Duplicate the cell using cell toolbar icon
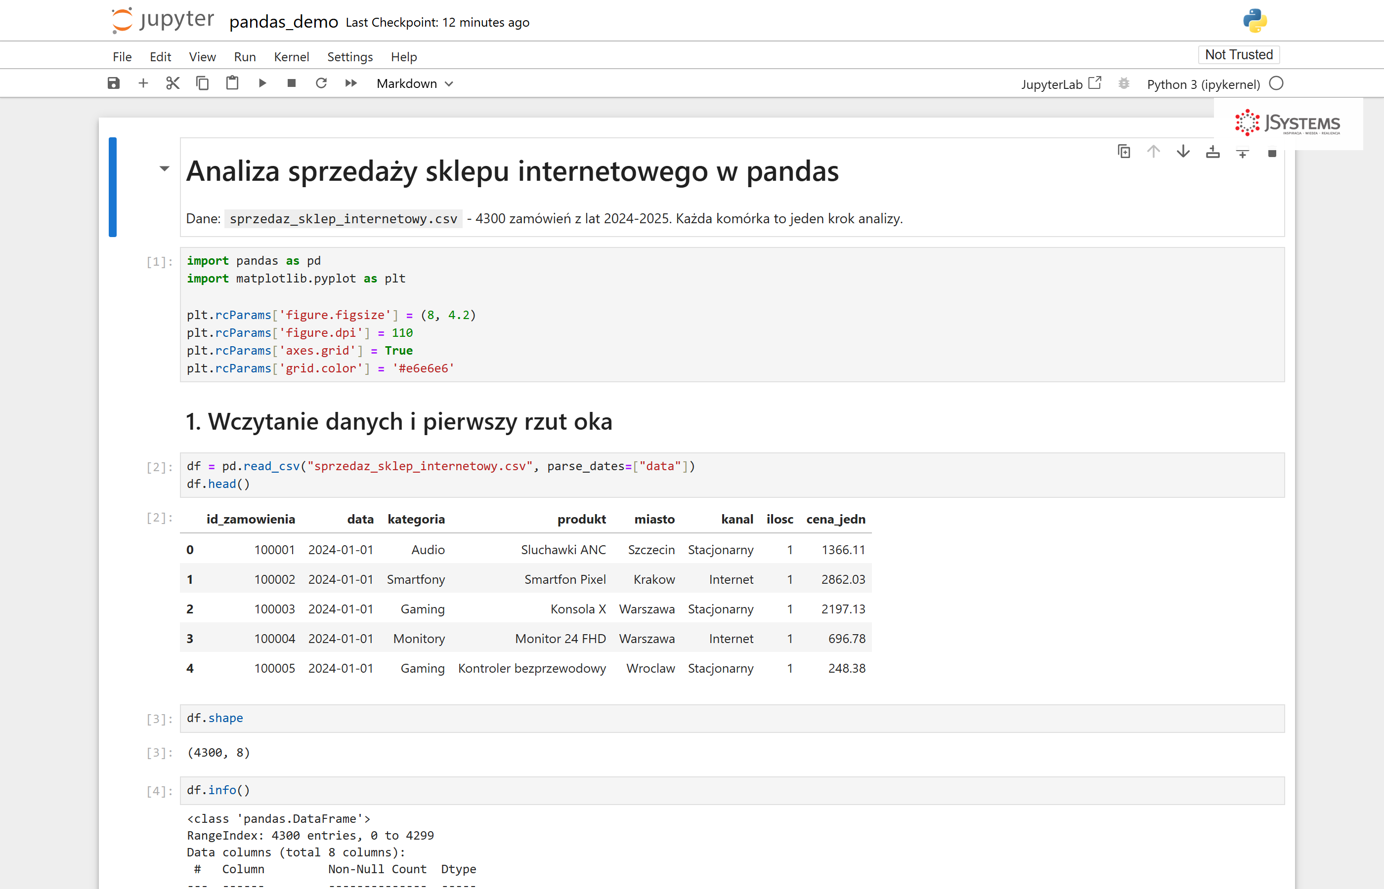This screenshot has width=1384, height=889. coord(1124,151)
